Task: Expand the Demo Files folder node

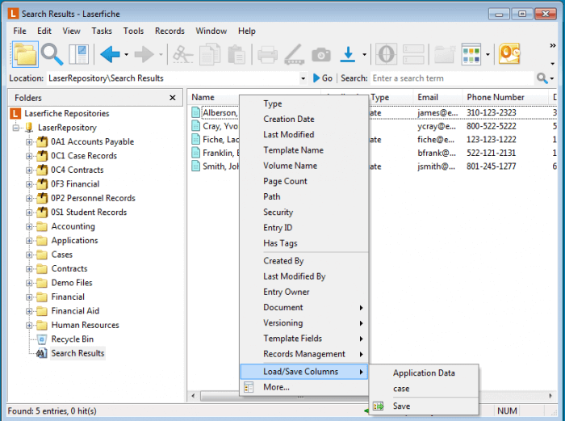Action: point(29,283)
